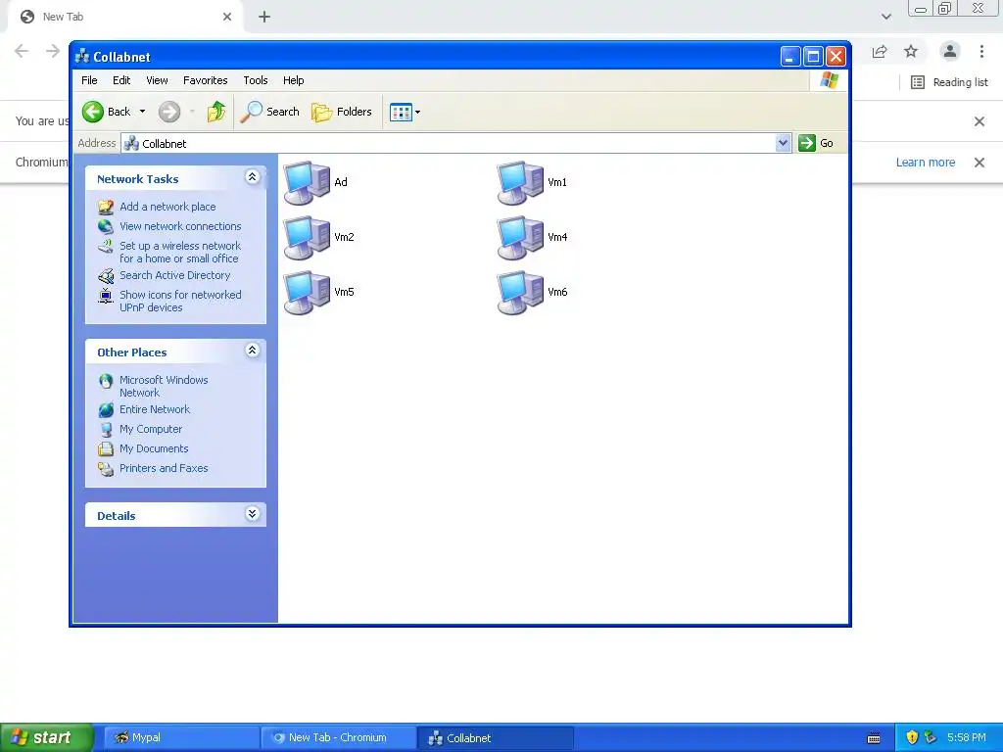Expand the Details panel

[x=252, y=513]
